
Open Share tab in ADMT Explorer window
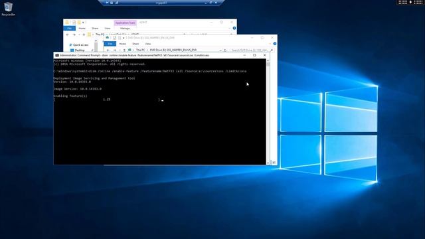coord(95,29)
